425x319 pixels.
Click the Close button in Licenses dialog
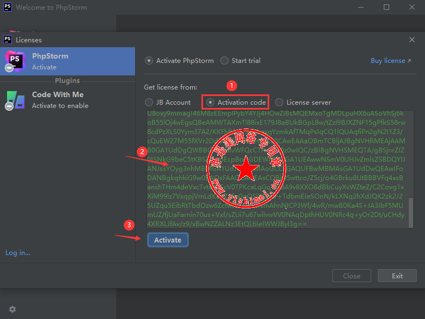[x=352, y=276]
